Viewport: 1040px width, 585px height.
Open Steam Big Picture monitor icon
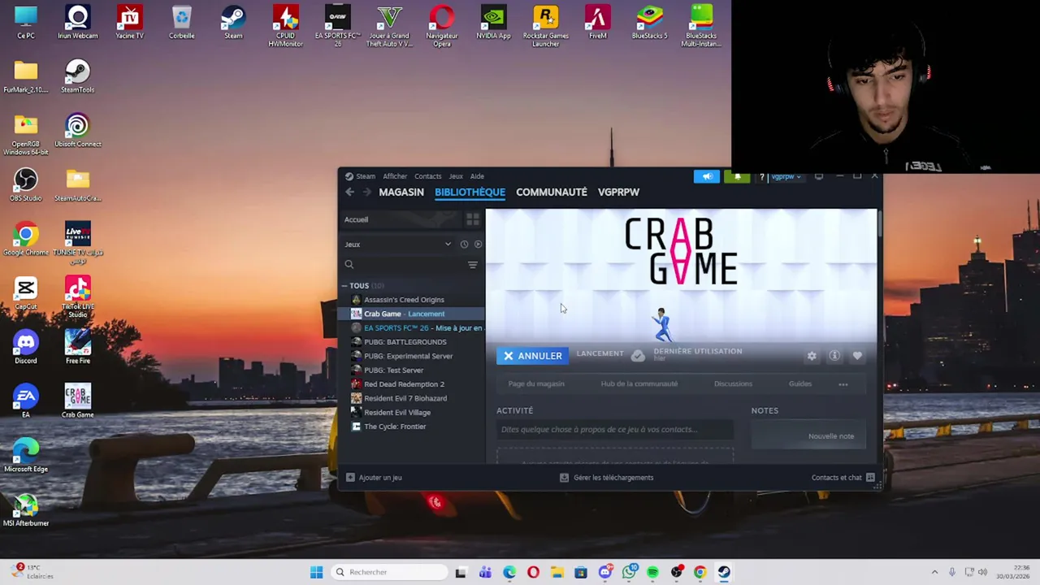coord(819,176)
